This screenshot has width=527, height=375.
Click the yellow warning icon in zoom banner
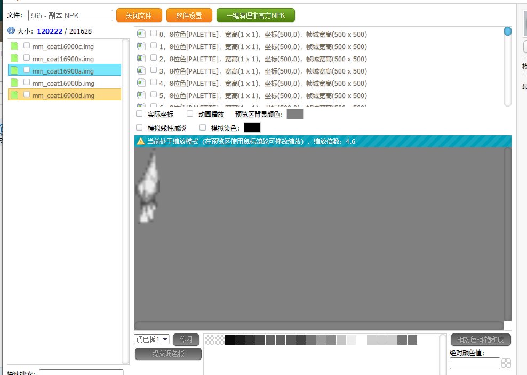click(141, 141)
